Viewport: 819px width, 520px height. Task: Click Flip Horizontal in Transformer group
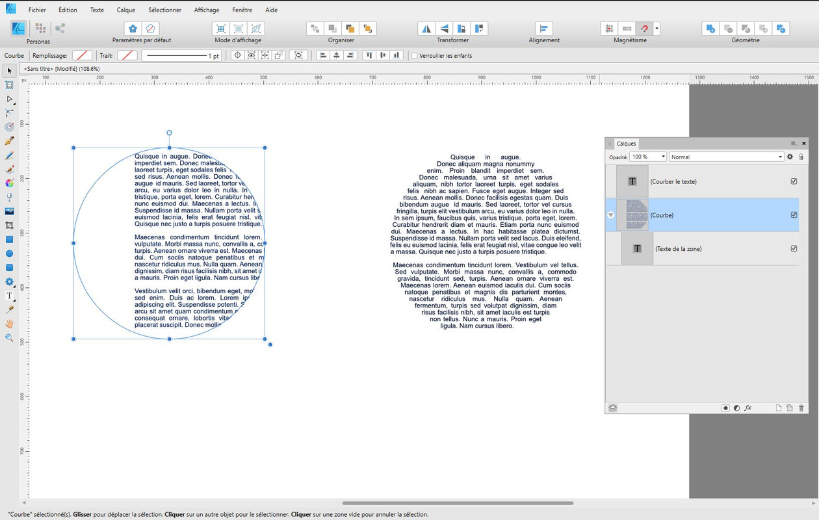[x=426, y=29]
